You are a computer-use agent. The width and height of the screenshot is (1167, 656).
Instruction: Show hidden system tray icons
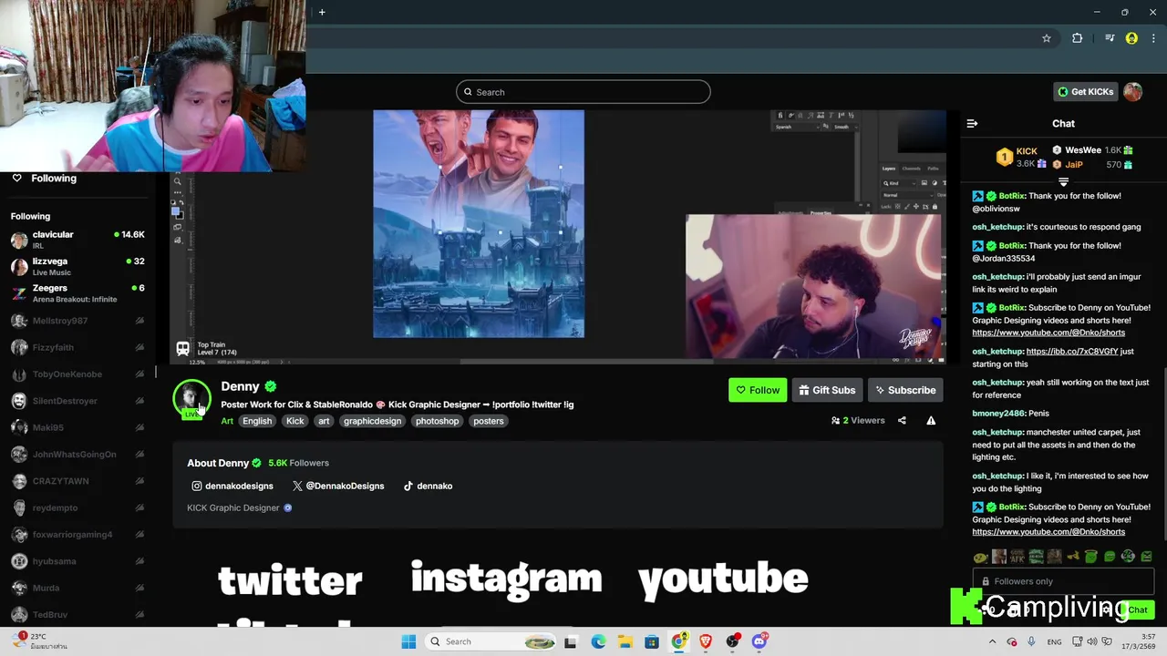pyautogui.click(x=992, y=641)
